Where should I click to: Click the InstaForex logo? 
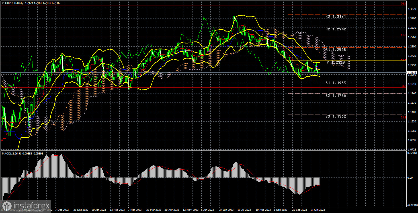point(26,206)
